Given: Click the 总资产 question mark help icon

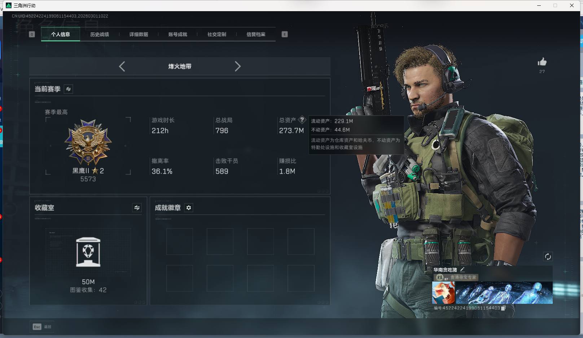Looking at the screenshot, I should (x=302, y=120).
